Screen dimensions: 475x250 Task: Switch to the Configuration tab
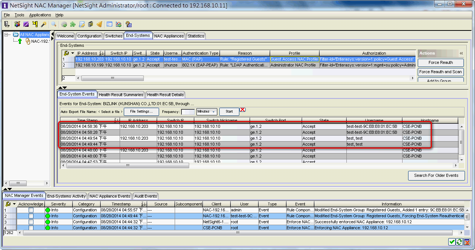[89, 36]
